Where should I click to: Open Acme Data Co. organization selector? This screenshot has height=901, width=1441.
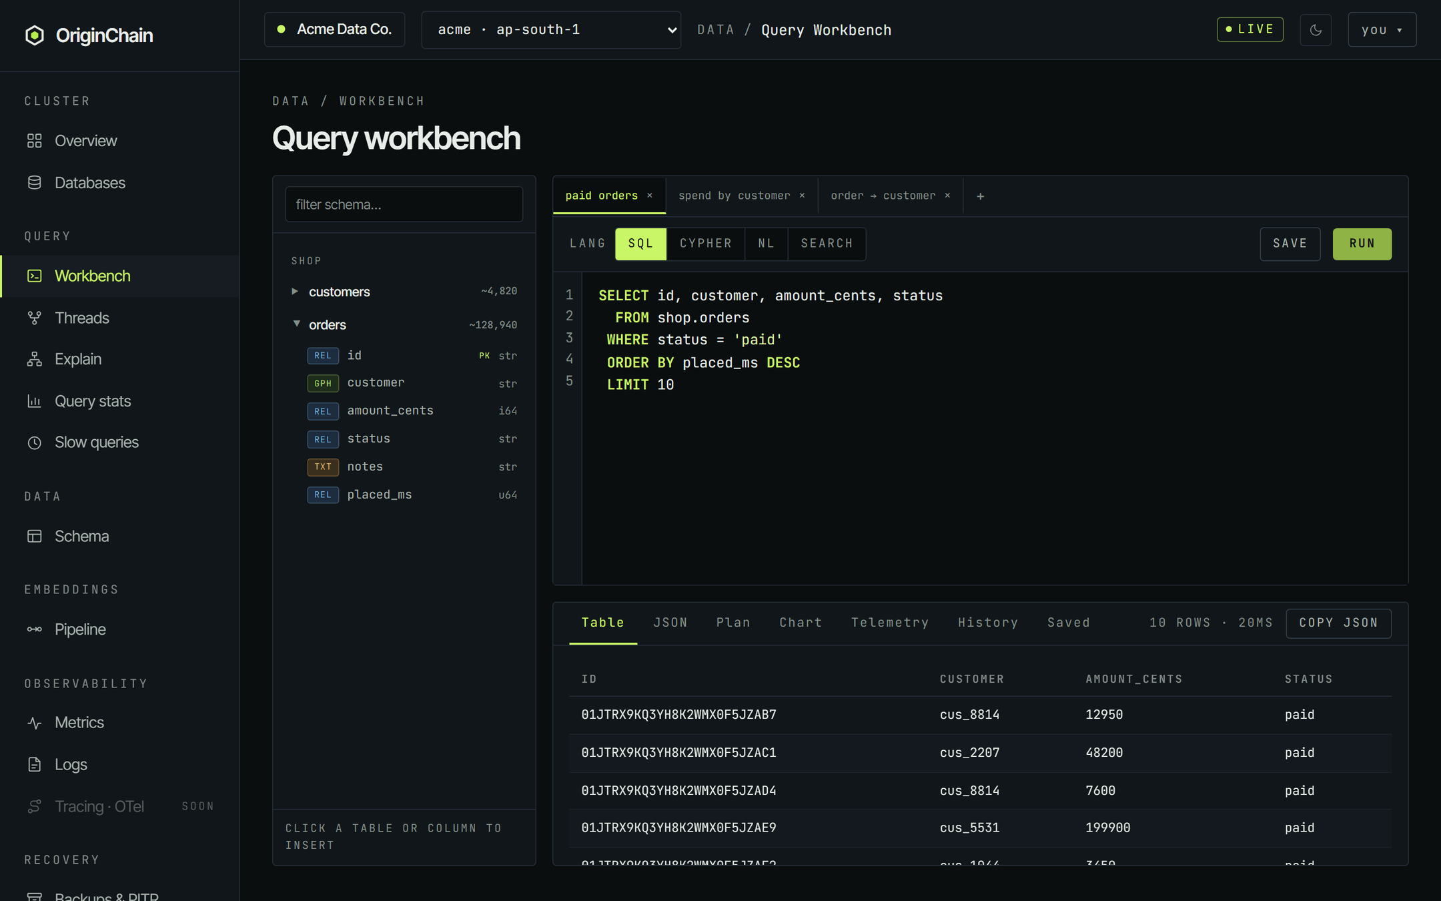point(334,29)
